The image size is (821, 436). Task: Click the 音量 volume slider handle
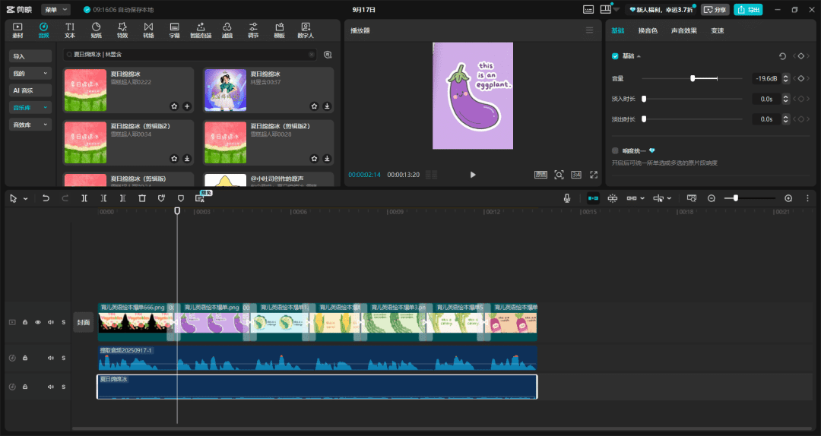[x=693, y=78]
